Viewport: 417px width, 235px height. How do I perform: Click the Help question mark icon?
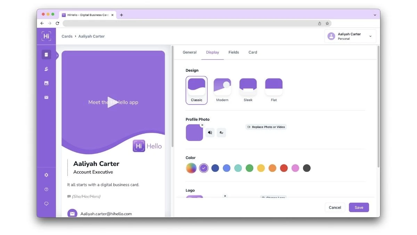pos(46,189)
